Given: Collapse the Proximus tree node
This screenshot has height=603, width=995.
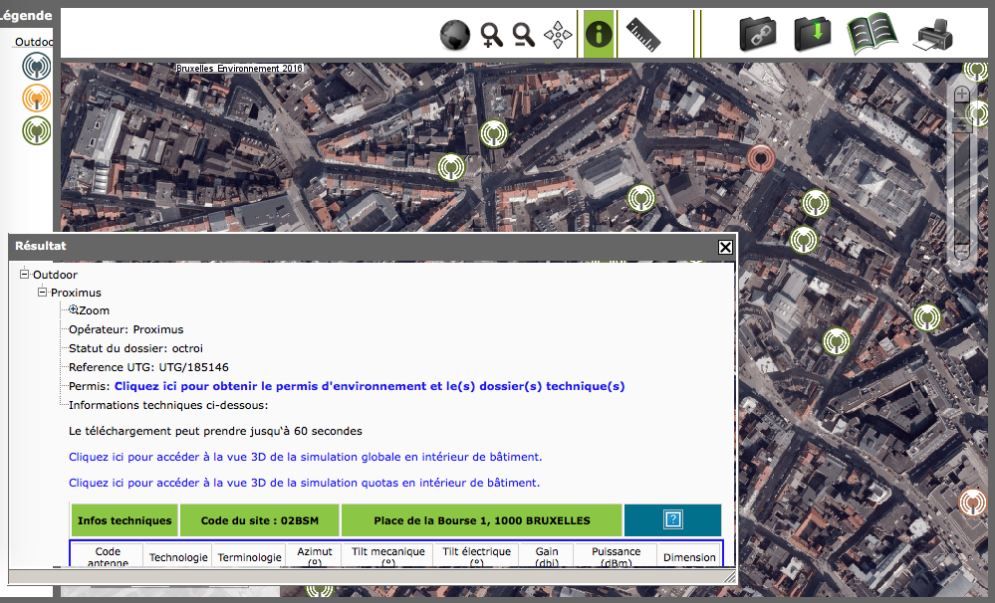Looking at the screenshot, I should [x=43, y=293].
